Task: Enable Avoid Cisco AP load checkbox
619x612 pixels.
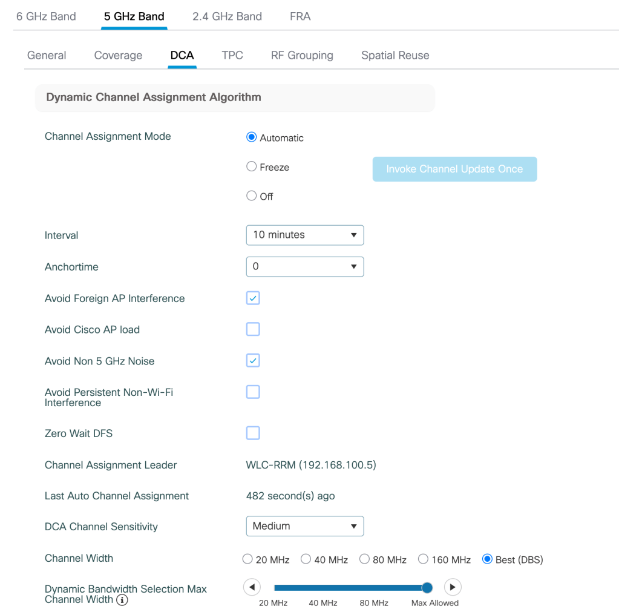Action: [x=253, y=329]
